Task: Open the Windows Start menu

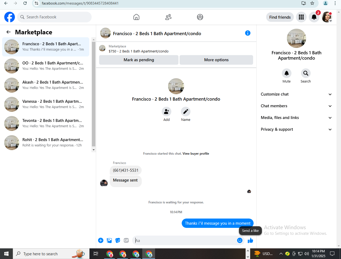Action: coord(6,254)
